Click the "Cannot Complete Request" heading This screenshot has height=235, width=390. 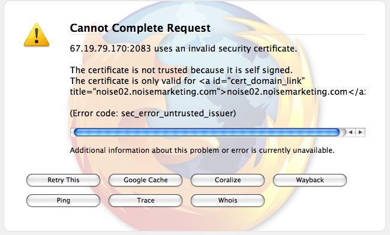140,28
